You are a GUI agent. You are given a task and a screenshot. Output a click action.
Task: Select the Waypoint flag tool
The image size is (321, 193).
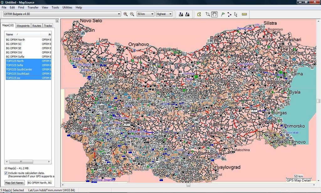(223, 14)
